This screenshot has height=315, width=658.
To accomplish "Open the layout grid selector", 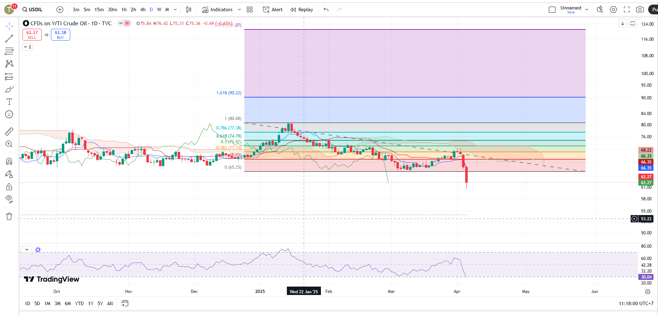I will pyautogui.click(x=250, y=9).
